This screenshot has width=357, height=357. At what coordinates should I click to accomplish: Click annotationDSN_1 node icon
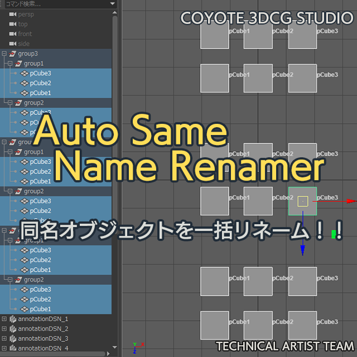point(13,319)
